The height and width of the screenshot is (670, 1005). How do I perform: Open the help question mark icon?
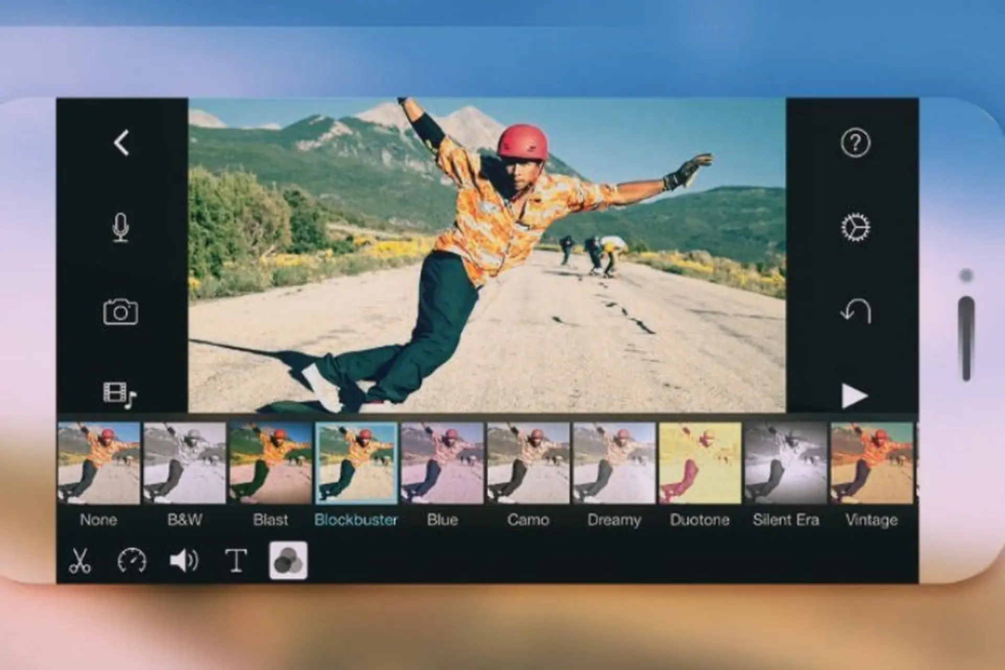(855, 142)
